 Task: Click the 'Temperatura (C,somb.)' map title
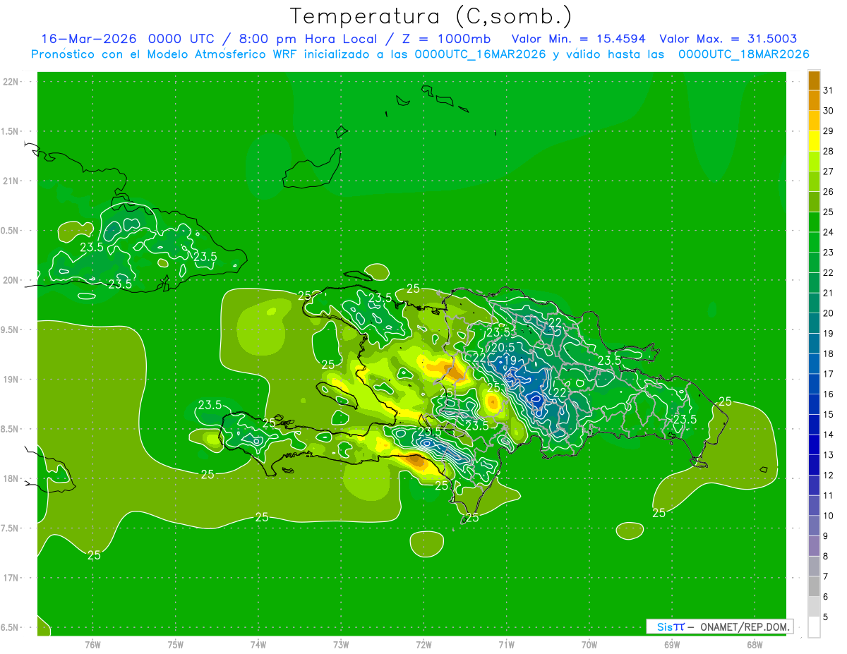[431, 16]
